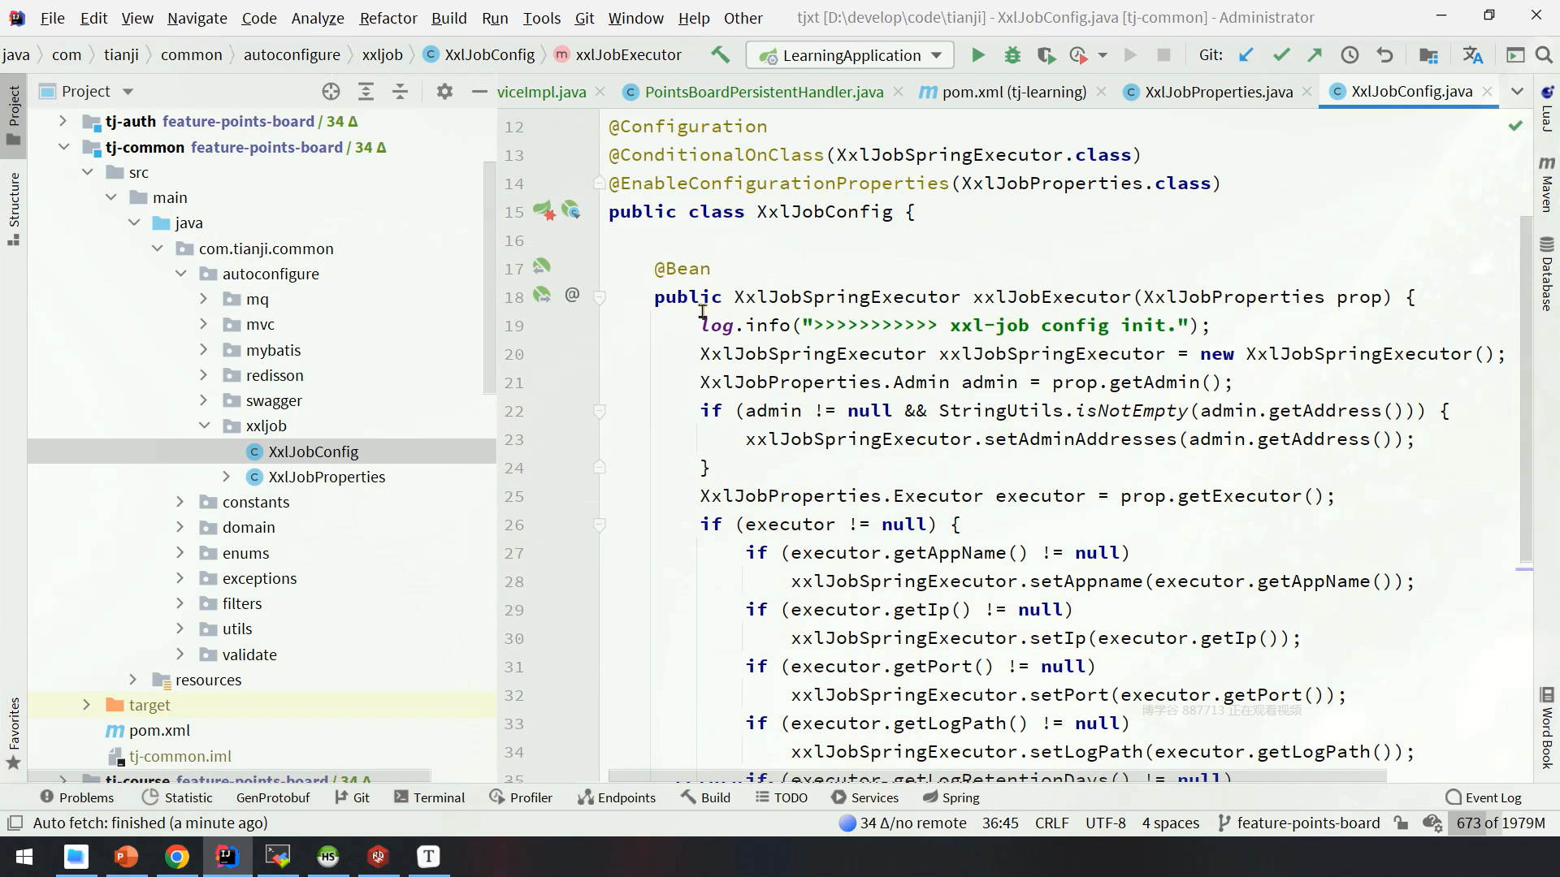Expand the redisson package folder

(205, 375)
